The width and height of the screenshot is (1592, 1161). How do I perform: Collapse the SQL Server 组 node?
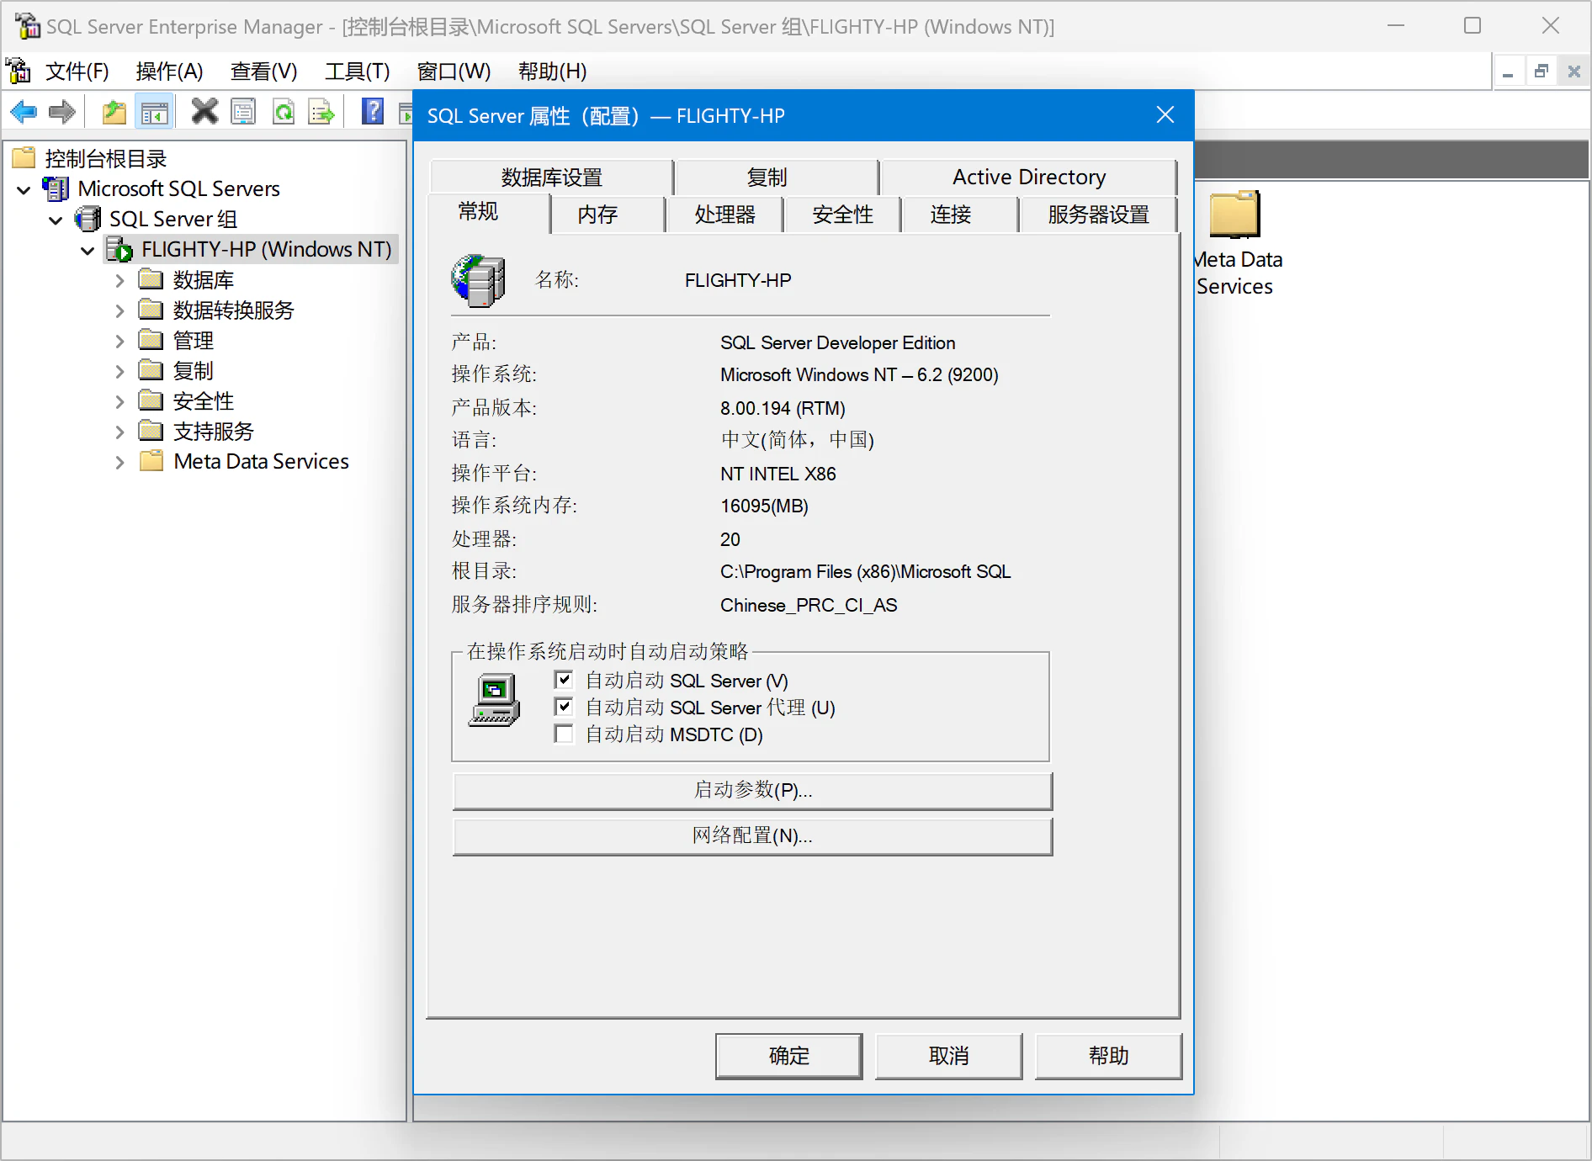coord(56,220)
